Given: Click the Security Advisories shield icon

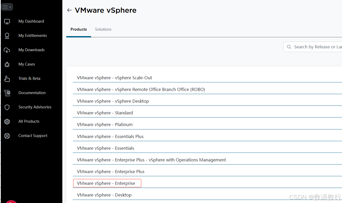Looking at the screenshot, I should click(x=7, y=107).
